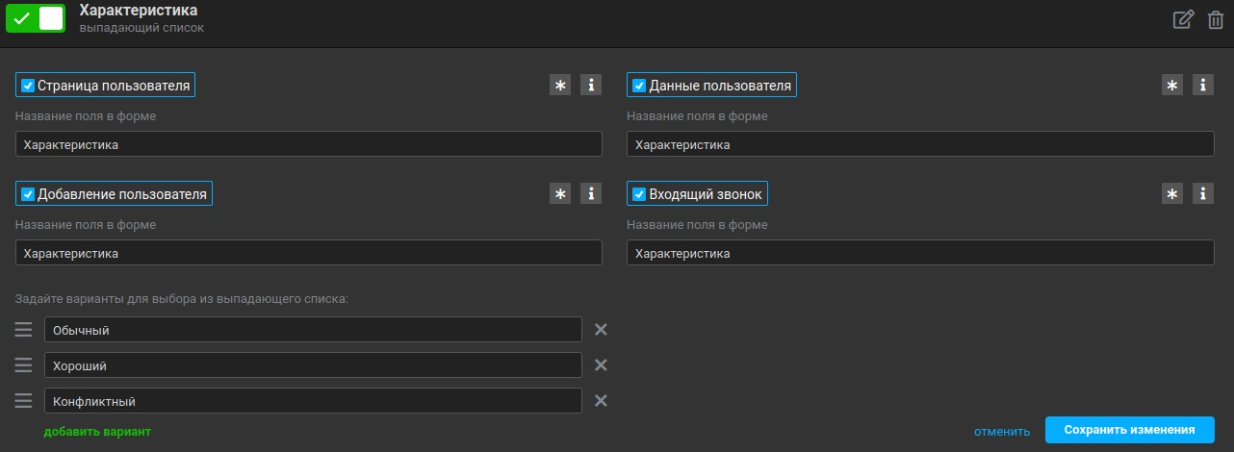Toggle the green Характеристика enable switch
The width and height of the screenshot is (1234, 452).
coord(36,18)
